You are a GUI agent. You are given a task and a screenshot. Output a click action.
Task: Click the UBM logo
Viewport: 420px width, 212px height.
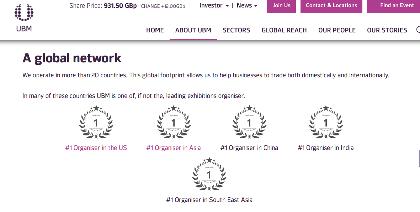(x=24, y=17)
